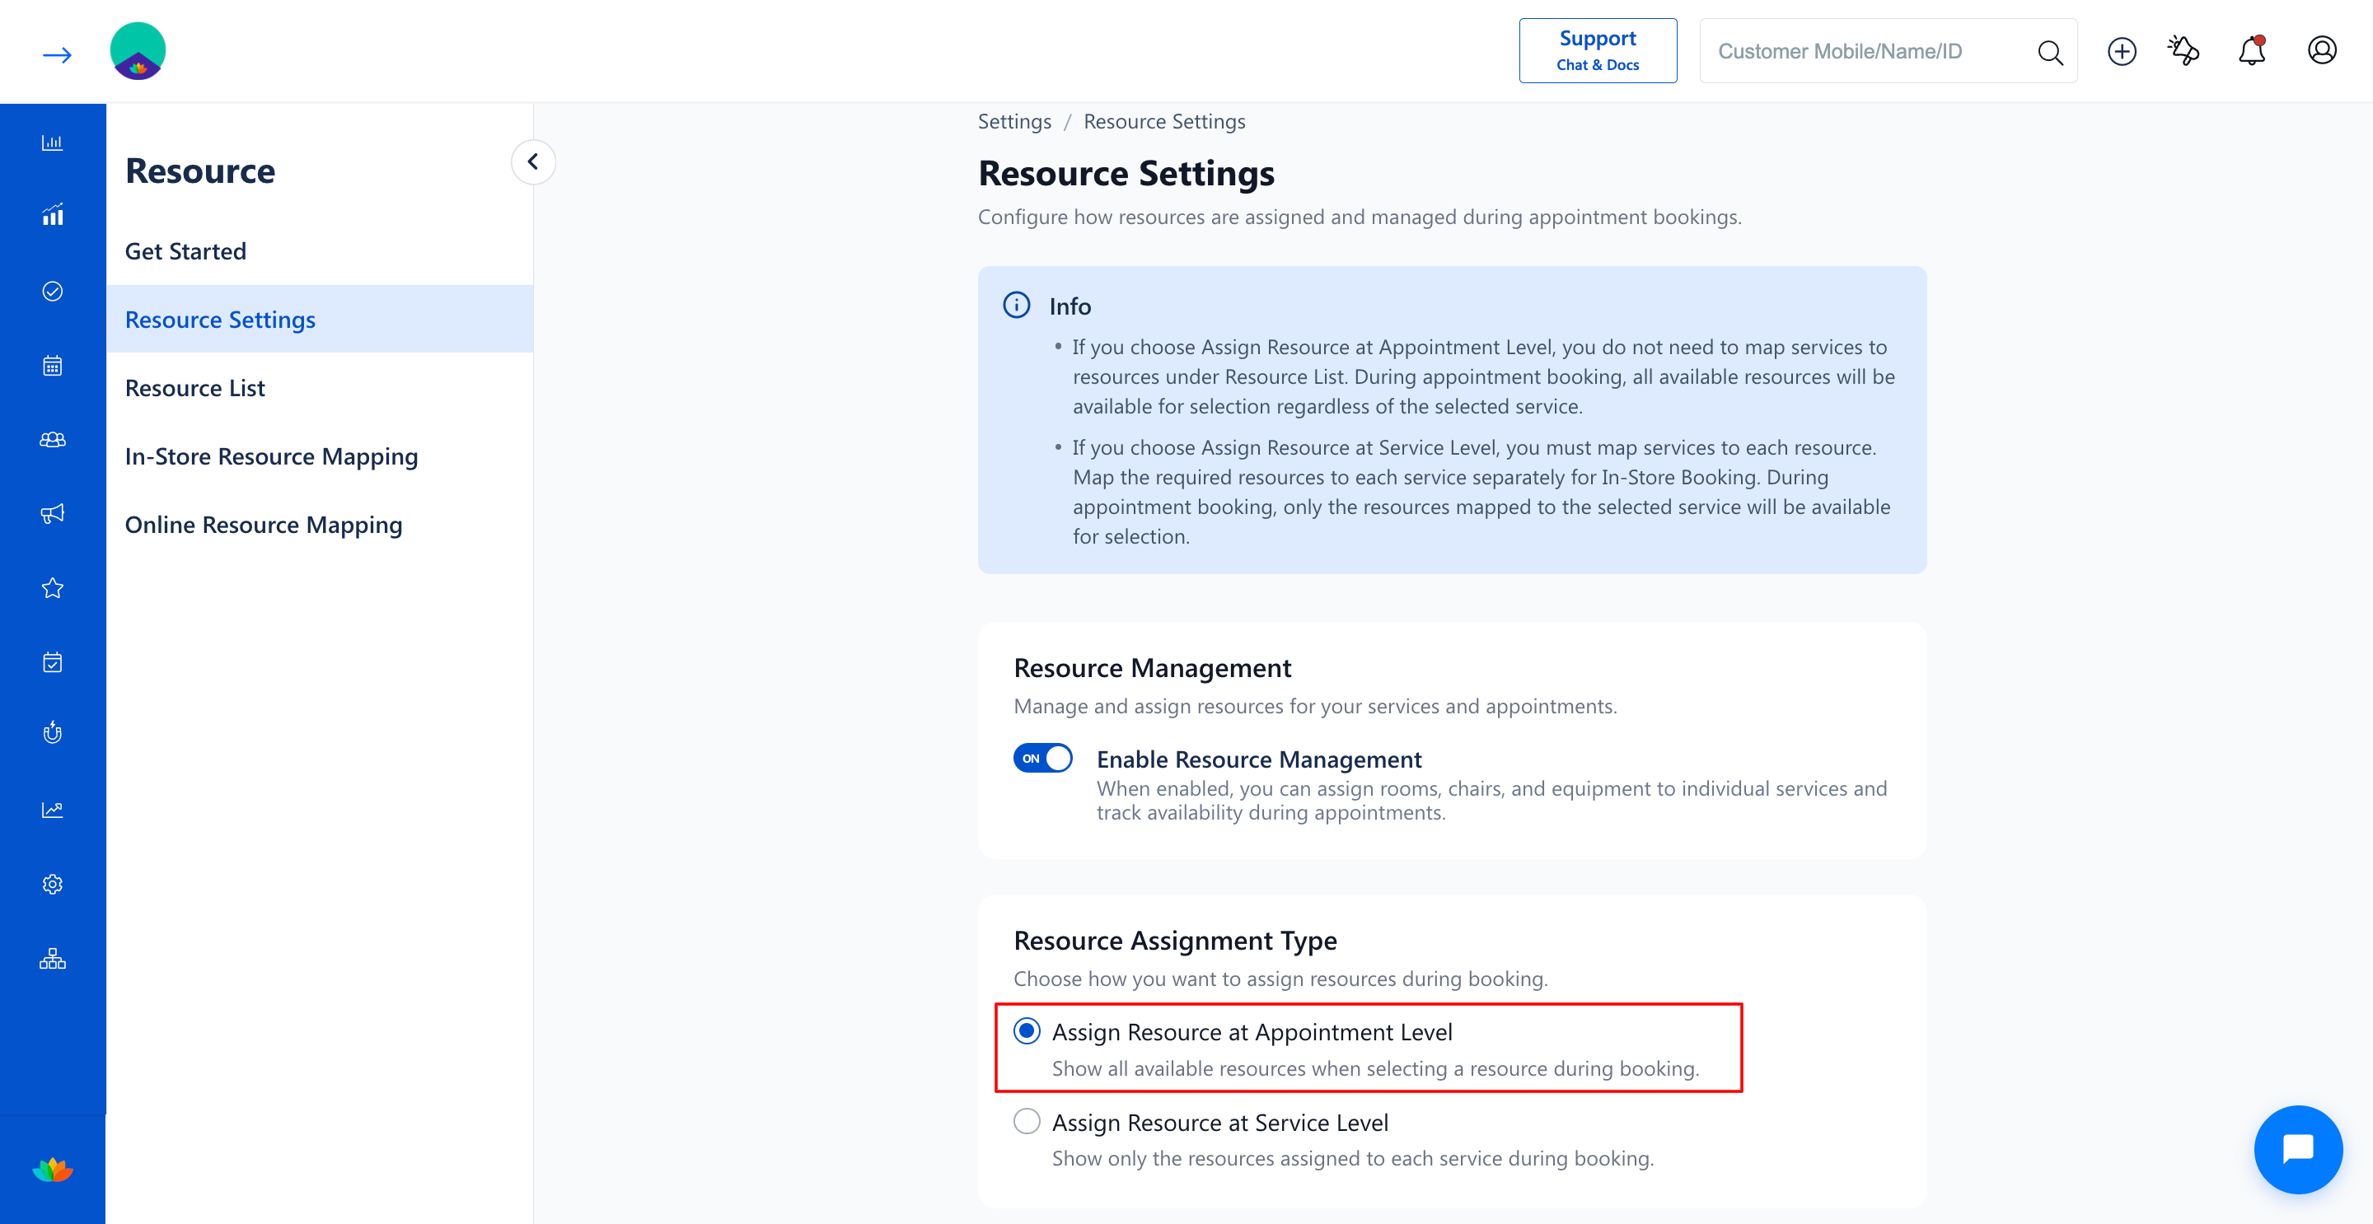Viewport: 2373px width, 1224px height.
Task: Click the Settings breadcrumb link
Action: coord(1014,122)
